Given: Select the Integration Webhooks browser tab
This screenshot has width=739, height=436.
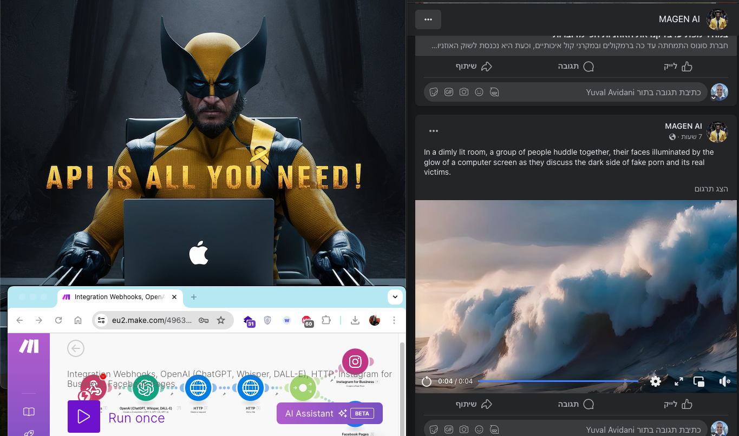Looking at the screenshot, I should click(119, 297).
